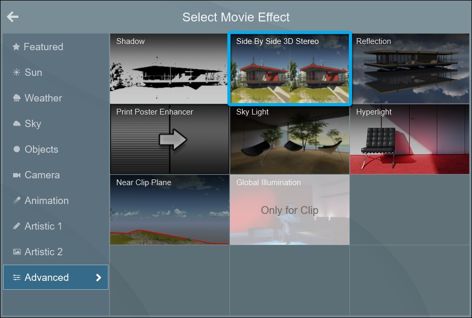Screen dimensions: 472x318
Task: Click the Artistic 1 pencil icon
Action: 17,226
